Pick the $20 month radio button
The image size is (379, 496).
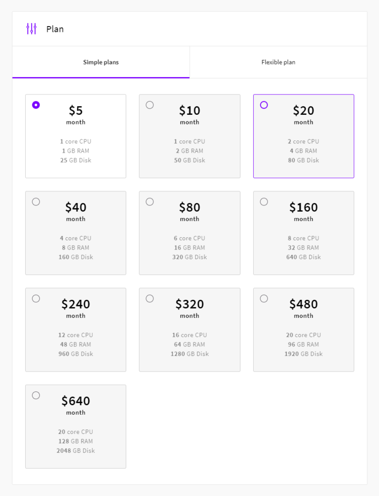click(264, 105)
